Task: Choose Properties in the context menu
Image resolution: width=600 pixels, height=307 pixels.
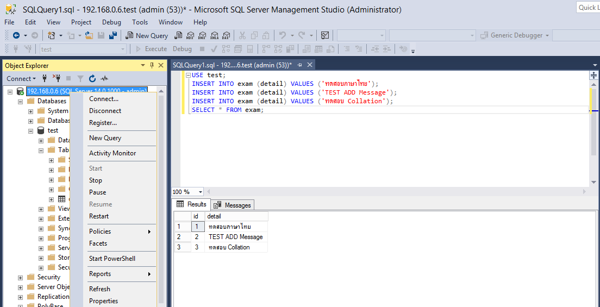Action: coord(103,301)
